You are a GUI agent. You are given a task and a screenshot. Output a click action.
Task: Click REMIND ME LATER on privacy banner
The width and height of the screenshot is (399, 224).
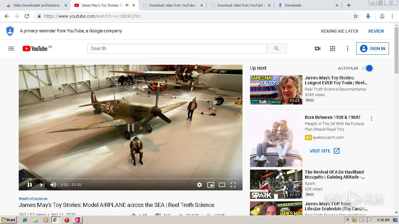340,31
